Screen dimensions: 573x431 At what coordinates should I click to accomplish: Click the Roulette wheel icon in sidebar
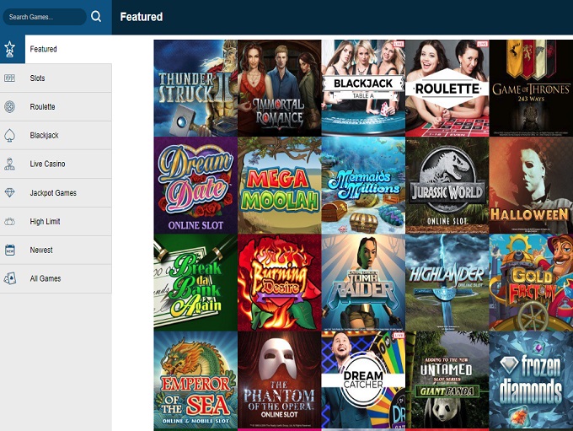click(9, 107)
